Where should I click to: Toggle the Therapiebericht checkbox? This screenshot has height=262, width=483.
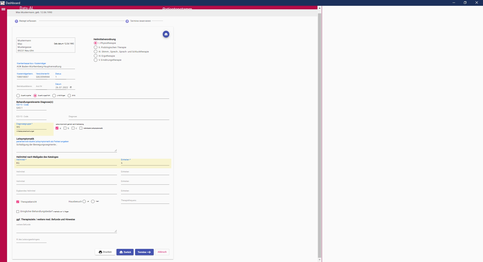pos(18,202)
